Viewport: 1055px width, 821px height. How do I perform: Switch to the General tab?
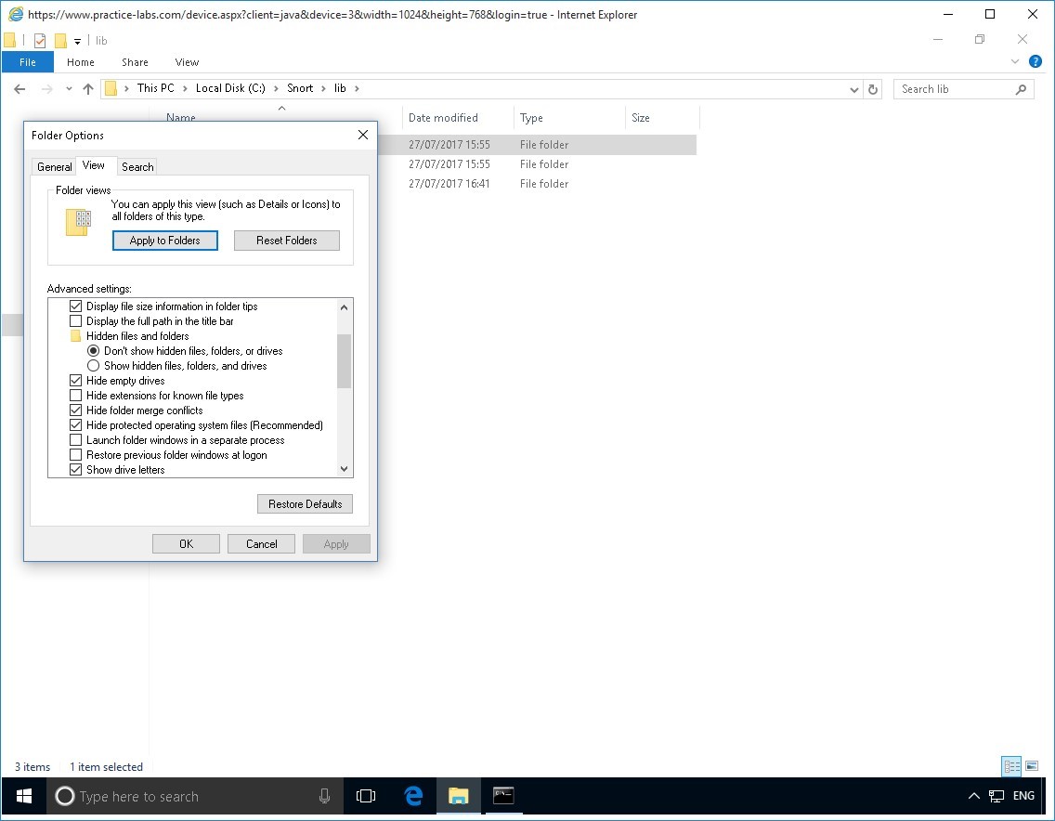pyautogui.click(x=54, y=167)
